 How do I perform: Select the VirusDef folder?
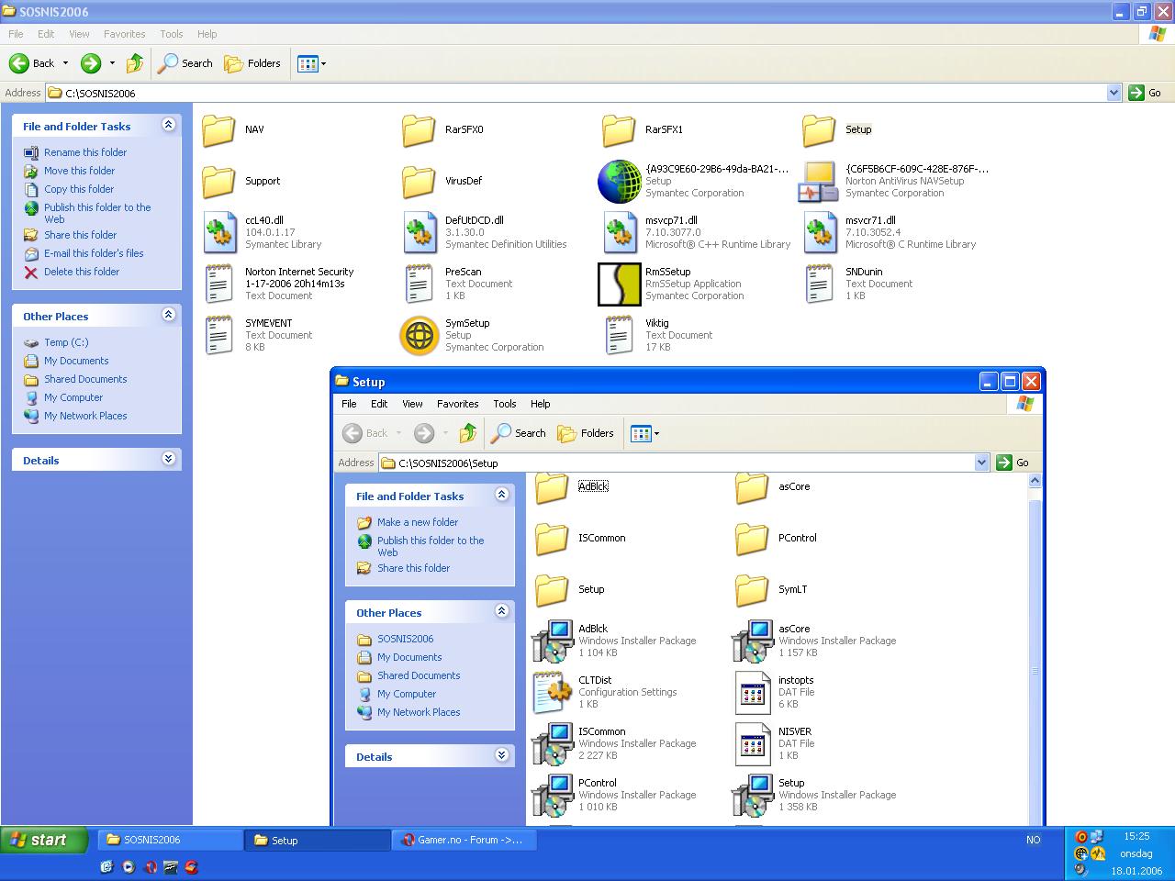point(420,181)
